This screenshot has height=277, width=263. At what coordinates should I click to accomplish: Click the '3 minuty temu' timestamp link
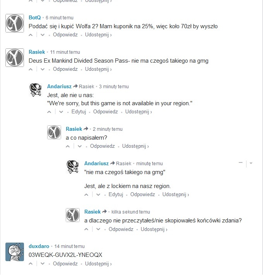click(114, 87)
